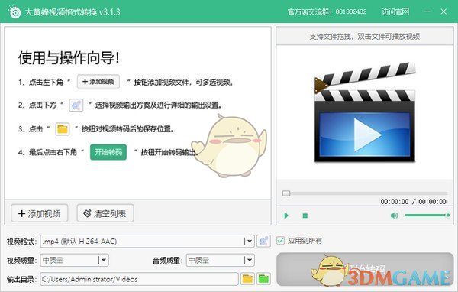The height and width of the screenshot is (292, 458).
Task: Click the 使用与操作向导 heading text
Action: click(69, 57)
